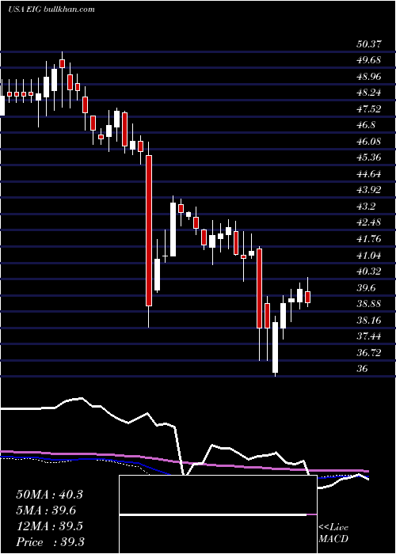Click the 12MA : 39.5 readout

(x=49, y=526)
